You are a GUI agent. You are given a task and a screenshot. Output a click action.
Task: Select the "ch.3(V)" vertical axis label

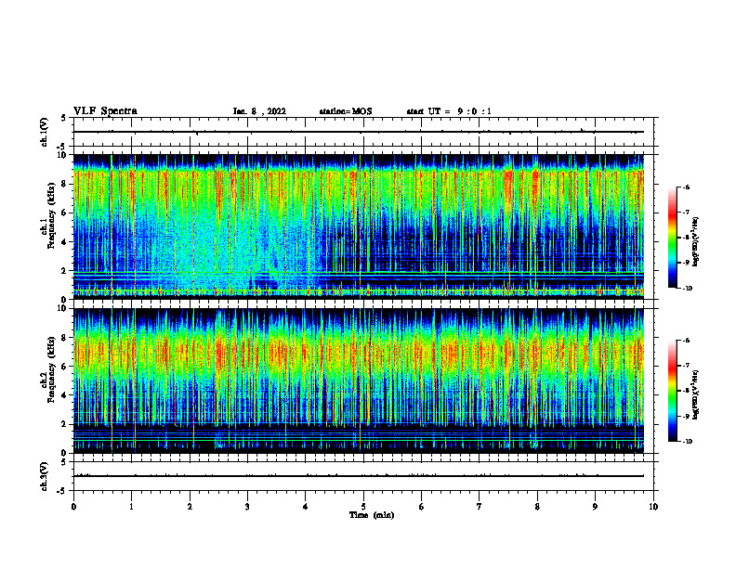pyautogui.click(x=45, y=476)
